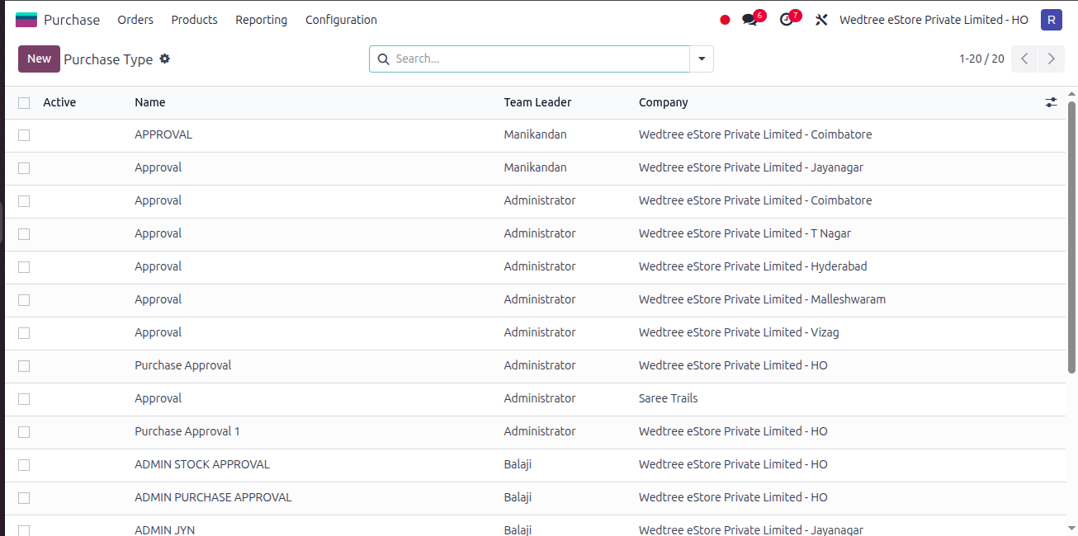Open the APPROVAL record name cell
This screenshot has height=536, width=1078.
[163, 134]
